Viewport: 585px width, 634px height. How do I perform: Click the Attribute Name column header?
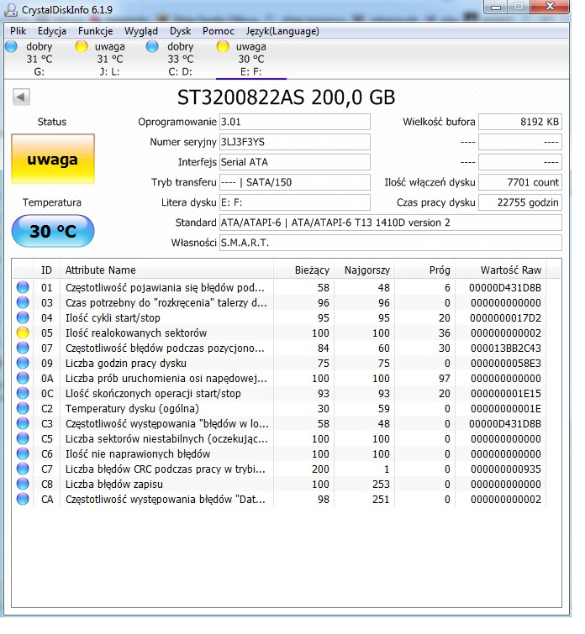coord(166,270)
